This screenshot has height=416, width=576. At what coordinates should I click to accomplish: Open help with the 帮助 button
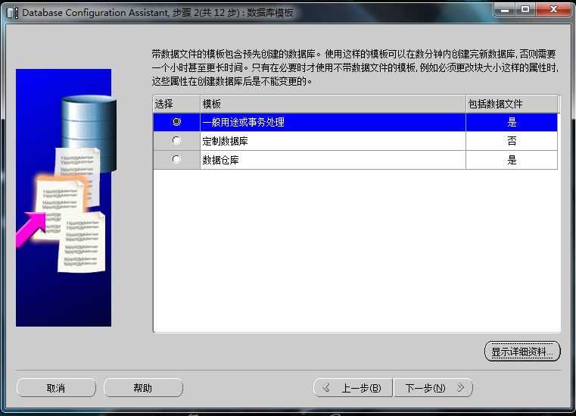coord(143,388)
